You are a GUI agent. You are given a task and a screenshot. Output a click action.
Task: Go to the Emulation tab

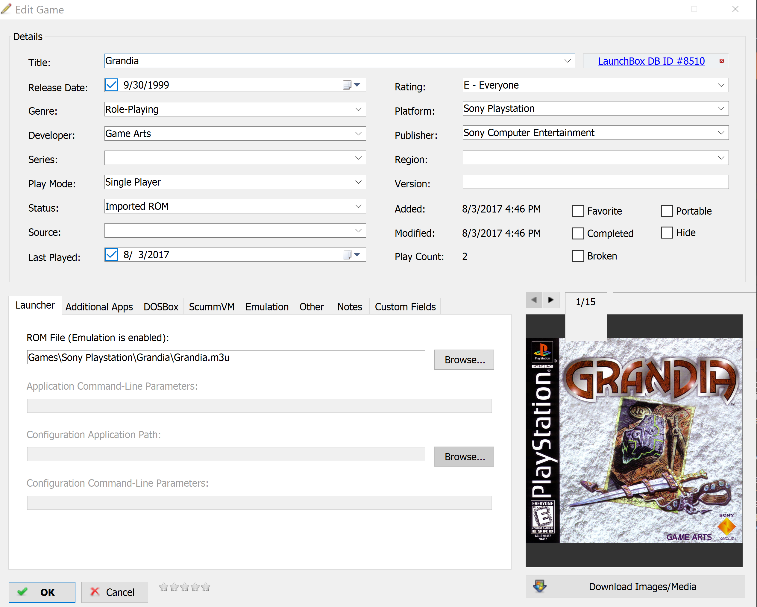[x=267, y=307]
